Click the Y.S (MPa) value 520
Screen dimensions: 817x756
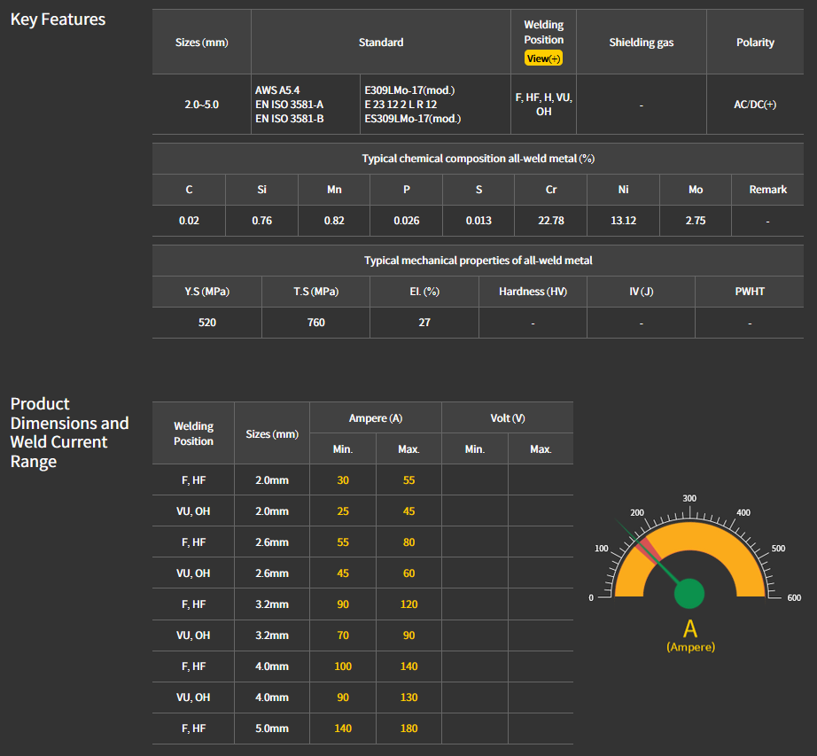[206, 323]
